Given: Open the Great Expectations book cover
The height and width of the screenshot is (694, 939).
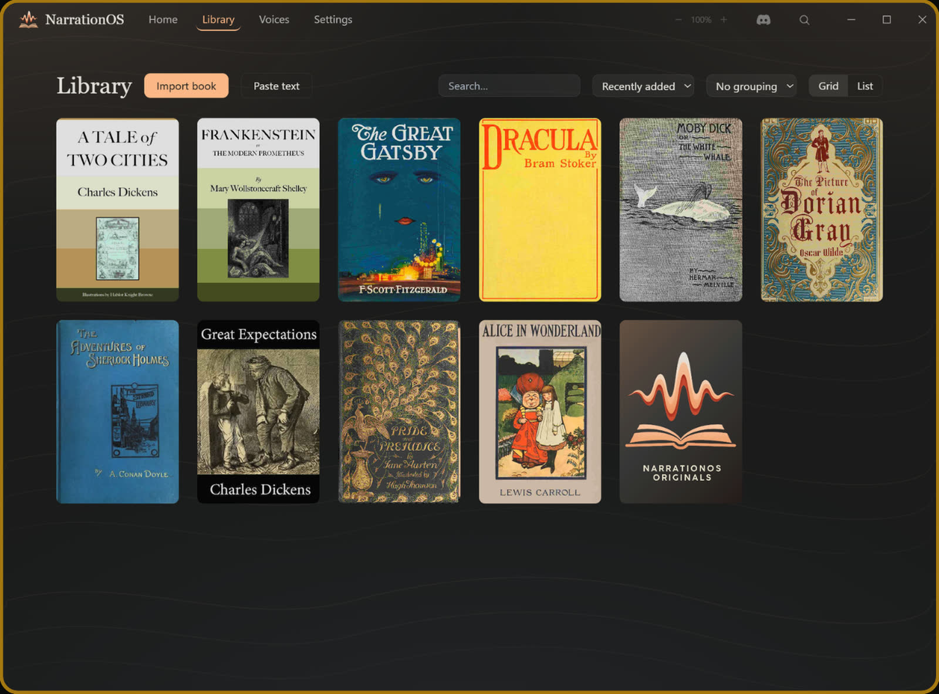Looking at the screenshot, I should click(x=258, y=412).
